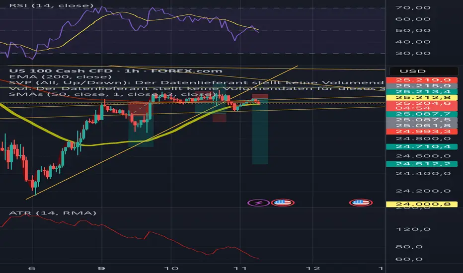The width and height of the screenshot is (463, 273).
Task: Open the US flag event icon near 12
Action: point(361,203)
